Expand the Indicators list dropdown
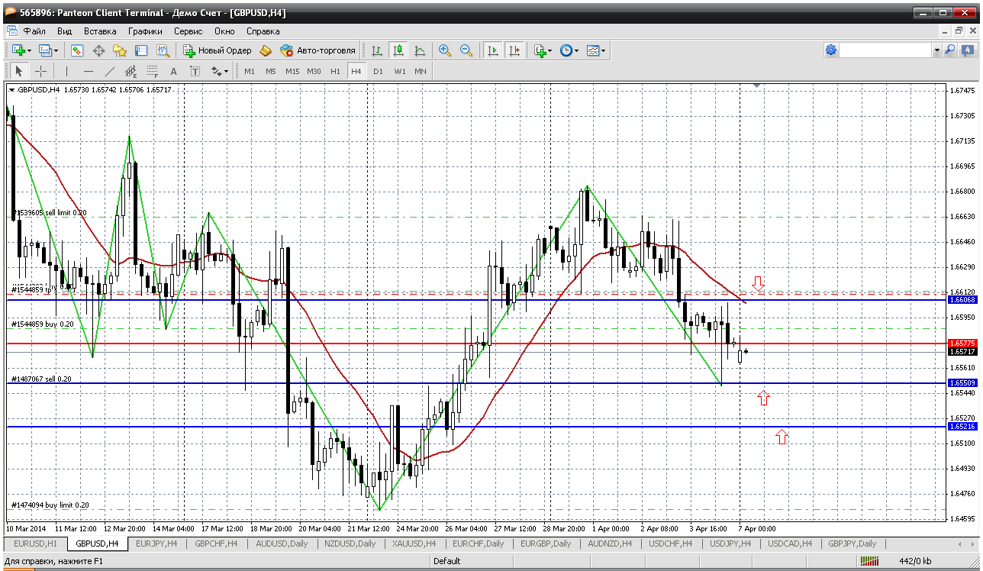Viewport: 983px width, 571px height. pos(543,50)
